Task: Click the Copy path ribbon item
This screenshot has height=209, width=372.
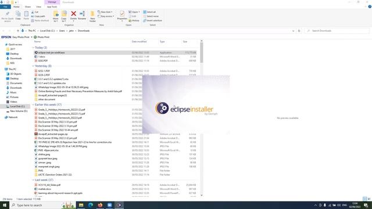Action: pos(38,16)
